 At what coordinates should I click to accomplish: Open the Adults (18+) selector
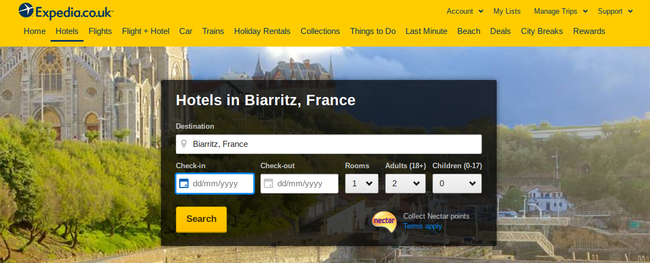click(405, 184)
